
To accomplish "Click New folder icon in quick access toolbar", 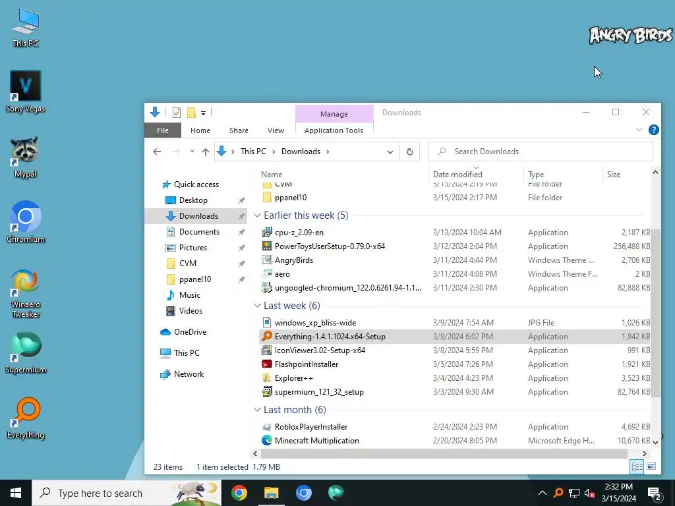I will [192, 113].
